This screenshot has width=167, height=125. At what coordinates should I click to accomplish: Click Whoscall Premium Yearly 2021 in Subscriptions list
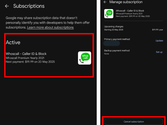(25, 58)
